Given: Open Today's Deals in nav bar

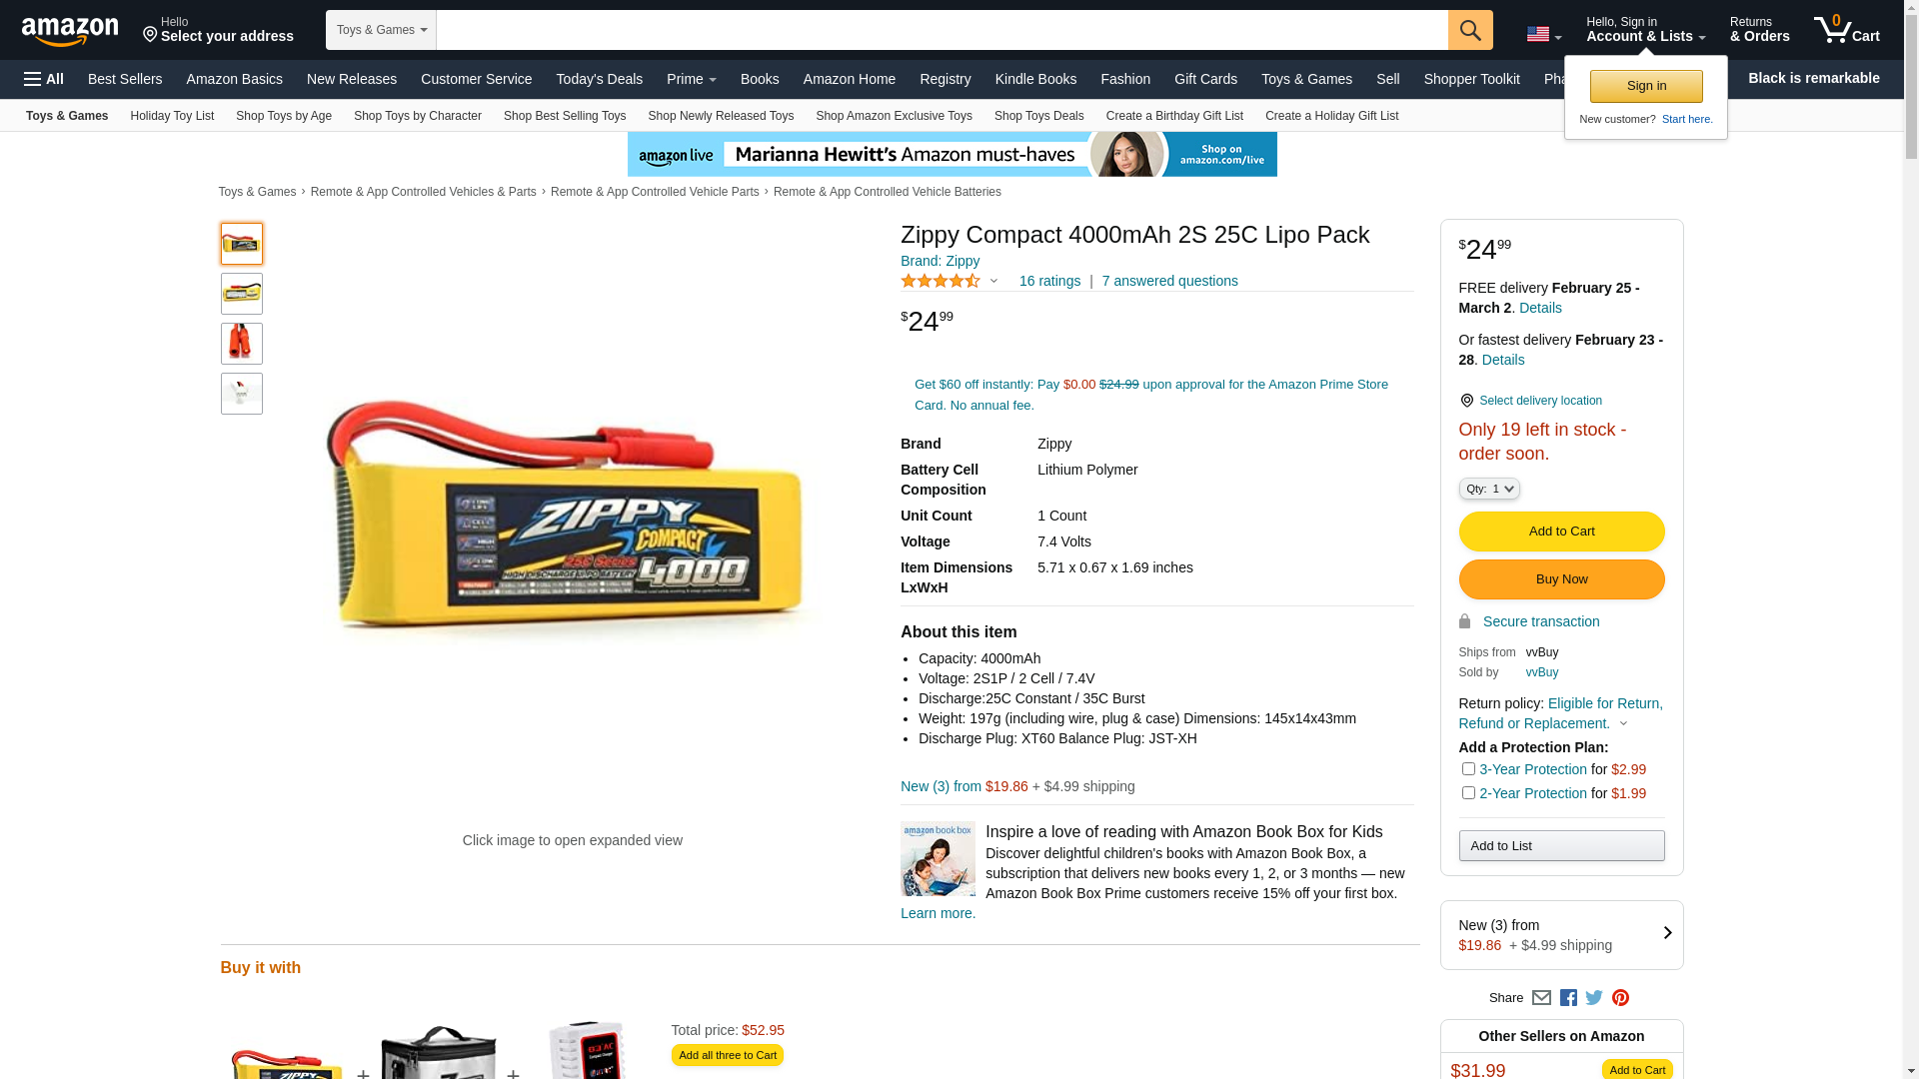Looking at the screenshot, I should [x=600, y=79].
